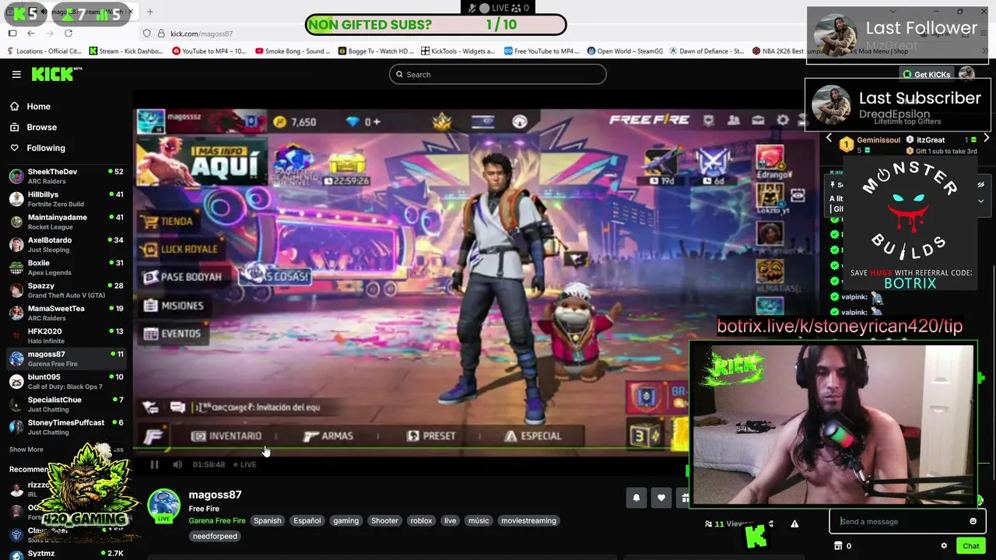
Task: Open MamaSweetTea channel in sidebar
Action: [x=66, y=313]
